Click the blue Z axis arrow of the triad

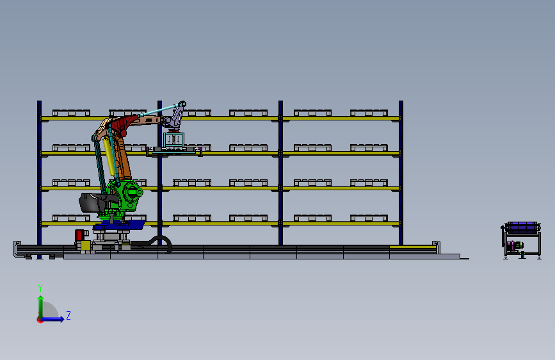pos(53,319)
